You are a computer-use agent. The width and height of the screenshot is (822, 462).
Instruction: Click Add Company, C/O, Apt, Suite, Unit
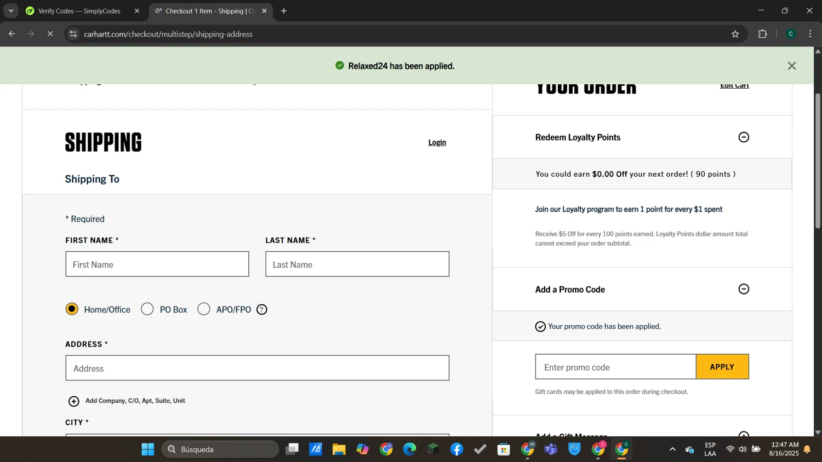tap(135, 401)
